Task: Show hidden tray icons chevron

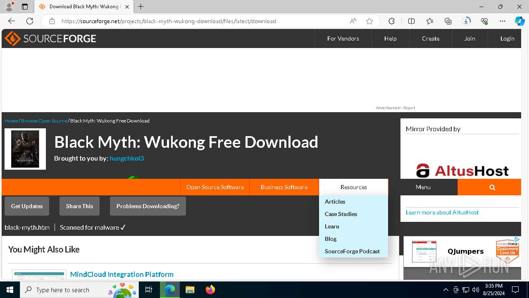Action: [x=446, y=290]
